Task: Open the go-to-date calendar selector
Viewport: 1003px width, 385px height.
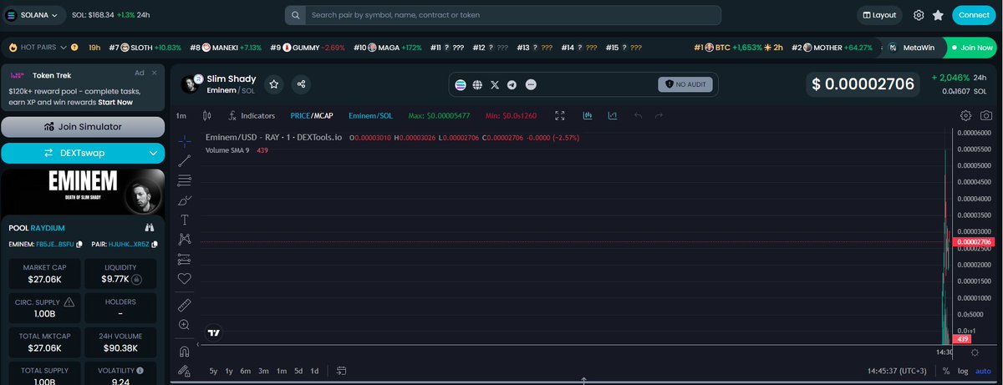Action: pyautogui.click(x=341, y=371)
